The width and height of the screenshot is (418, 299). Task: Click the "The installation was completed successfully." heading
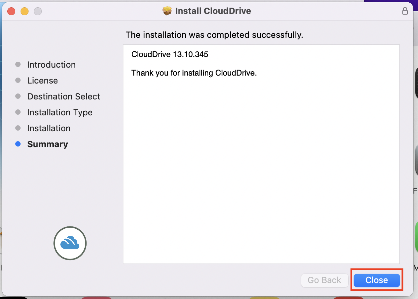coord(214,35)
